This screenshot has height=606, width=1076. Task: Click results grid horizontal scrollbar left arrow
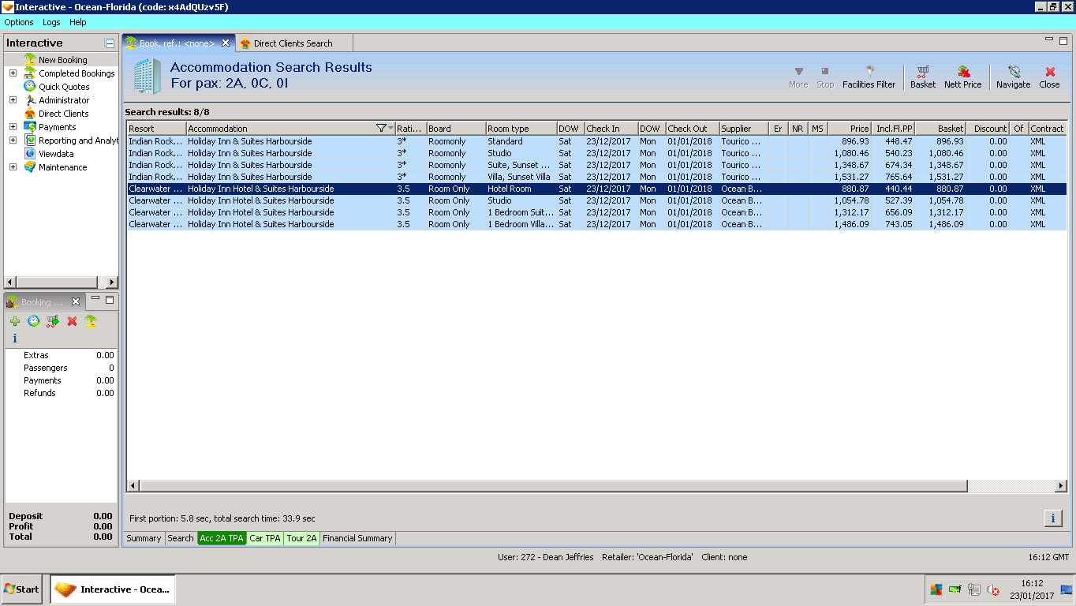tap(133, 485)
